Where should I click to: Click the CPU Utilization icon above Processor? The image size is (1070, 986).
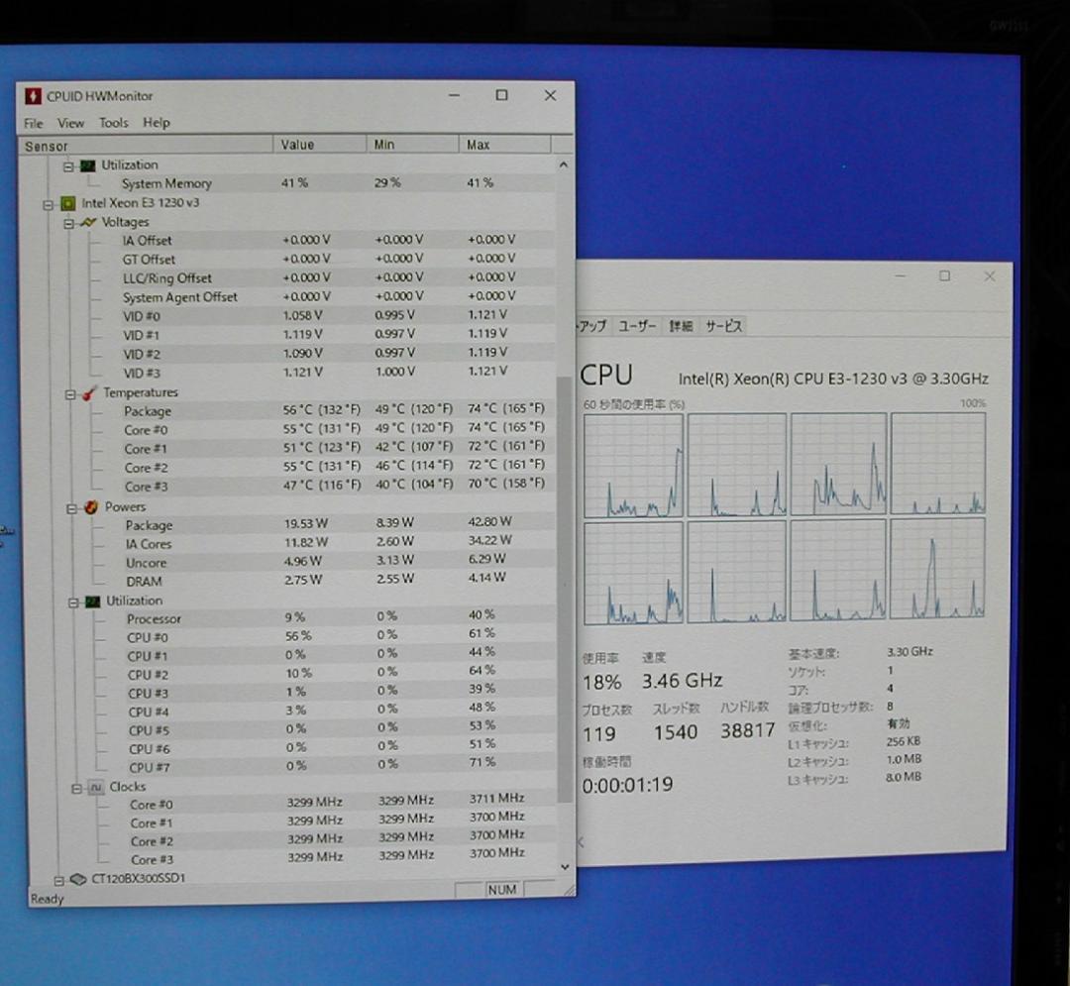[x=93, y=602]
